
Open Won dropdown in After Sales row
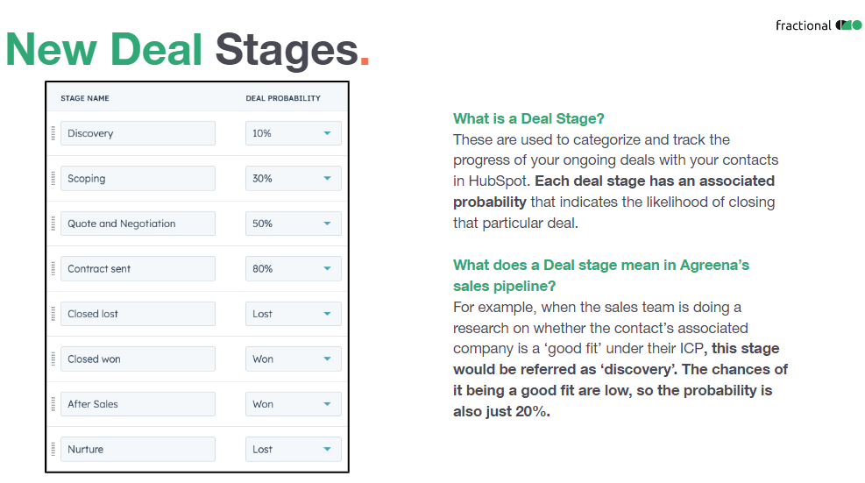[294, 404]
